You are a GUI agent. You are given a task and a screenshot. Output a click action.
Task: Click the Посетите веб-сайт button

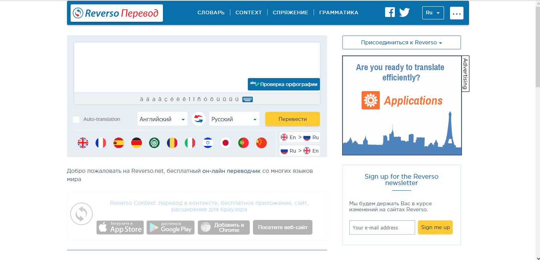283,227
